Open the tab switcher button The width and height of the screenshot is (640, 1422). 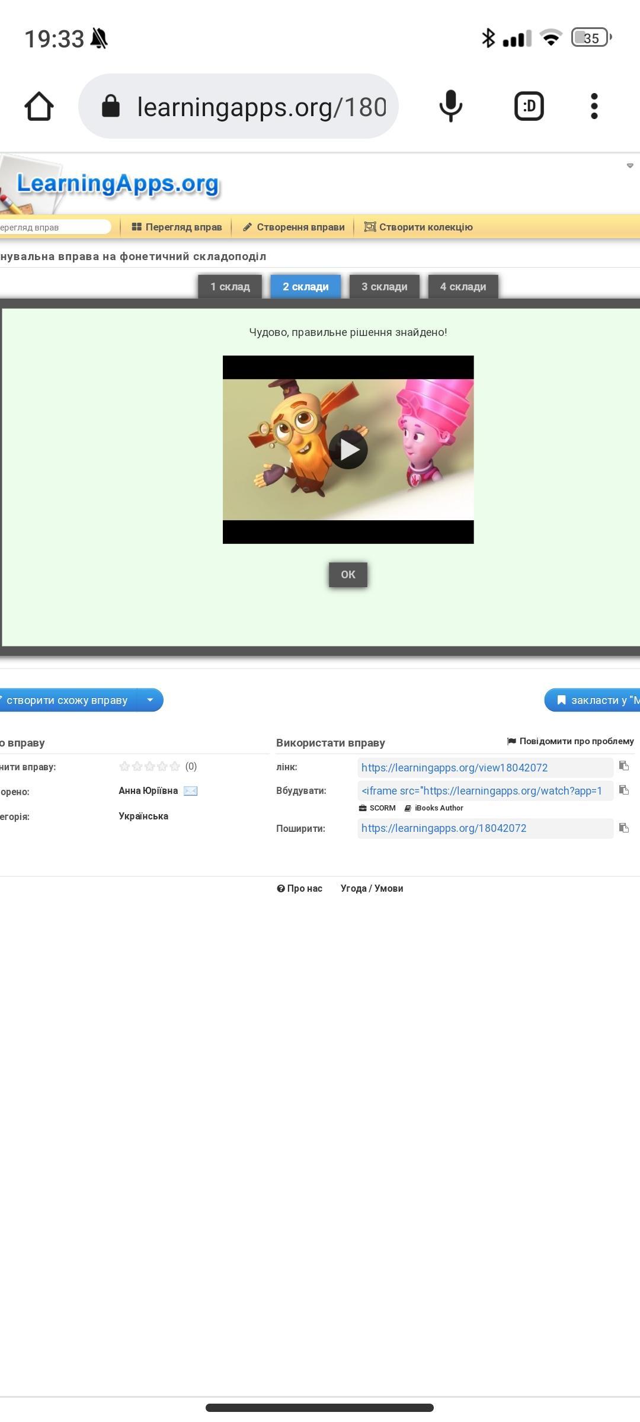tap(529, 107)
